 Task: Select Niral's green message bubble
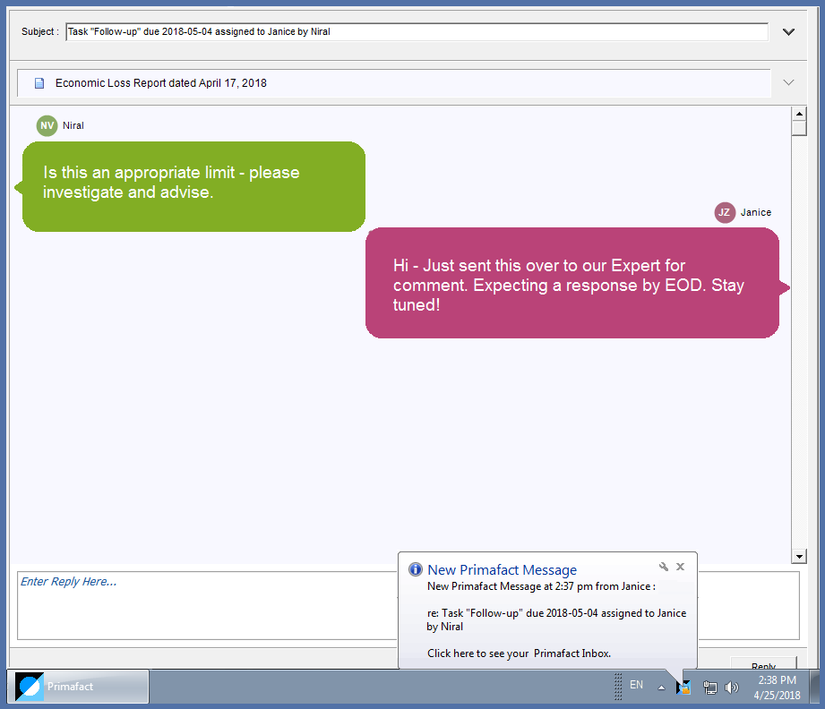[x=193, y=186]
